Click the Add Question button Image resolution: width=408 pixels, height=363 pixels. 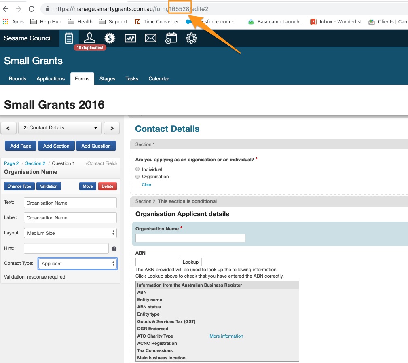pyautogui.click(x=96, y=146)
